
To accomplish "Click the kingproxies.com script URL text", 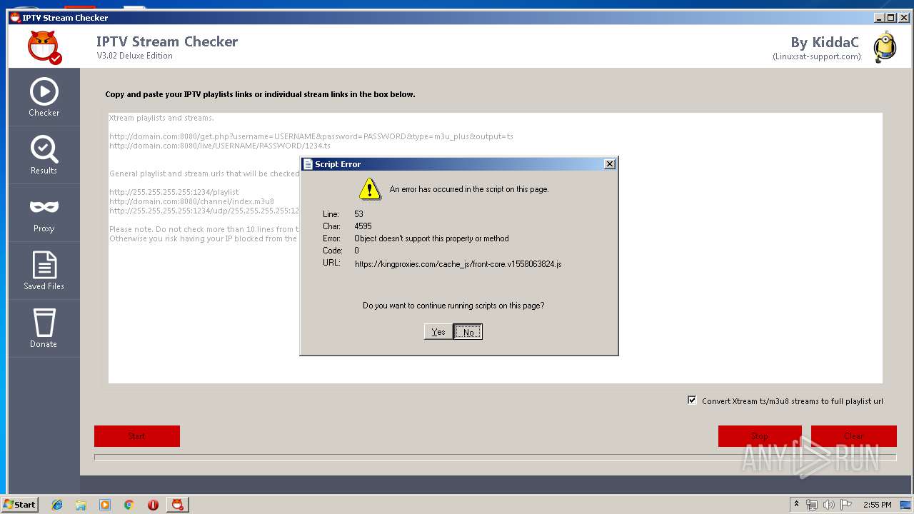I will (458, 264).
